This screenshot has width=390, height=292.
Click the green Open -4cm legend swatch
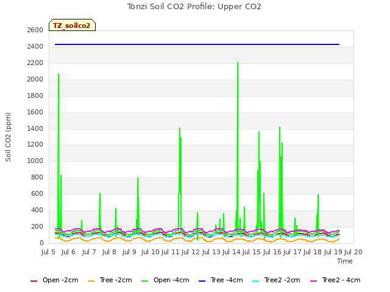[145, 281]
